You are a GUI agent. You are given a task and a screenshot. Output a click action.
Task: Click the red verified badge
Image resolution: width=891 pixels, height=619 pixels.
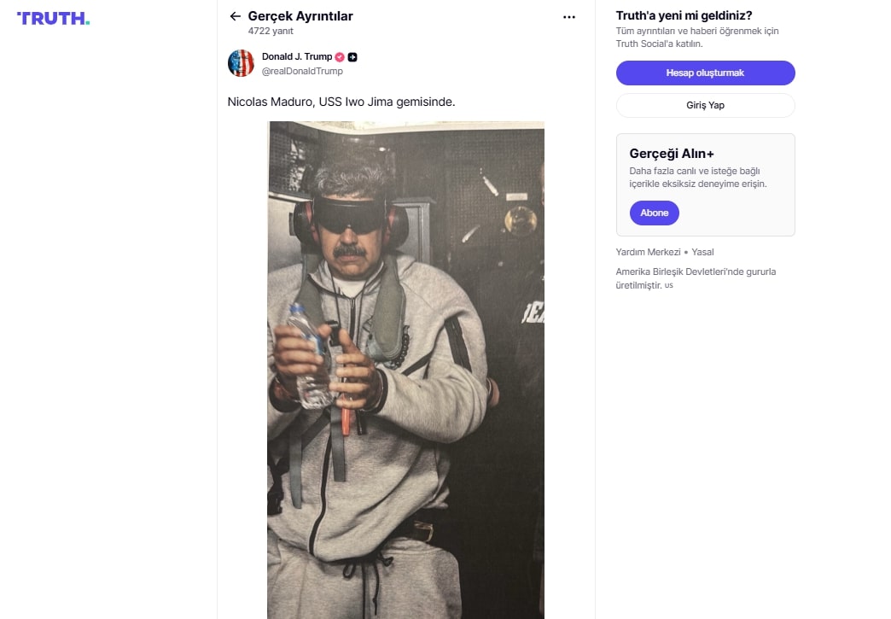340,57
